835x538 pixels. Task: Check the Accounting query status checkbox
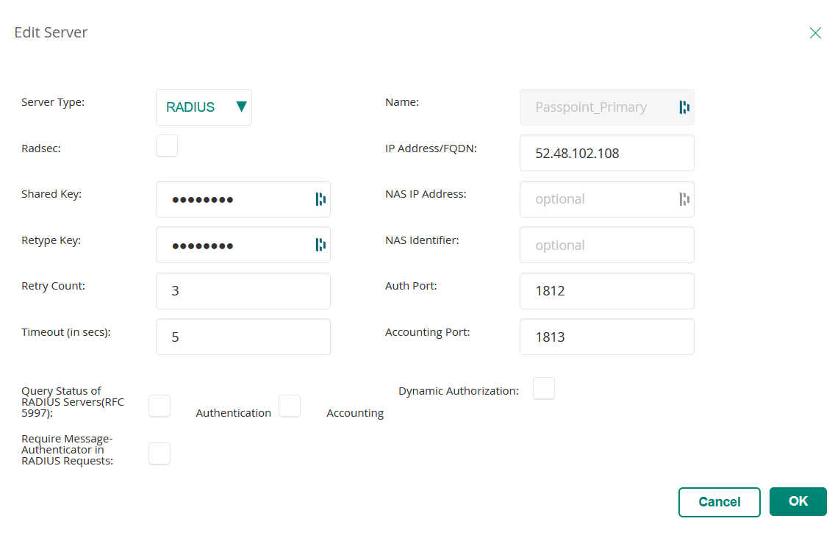290,406
